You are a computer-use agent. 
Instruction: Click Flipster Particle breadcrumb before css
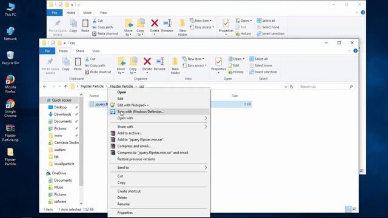(121, 87)
